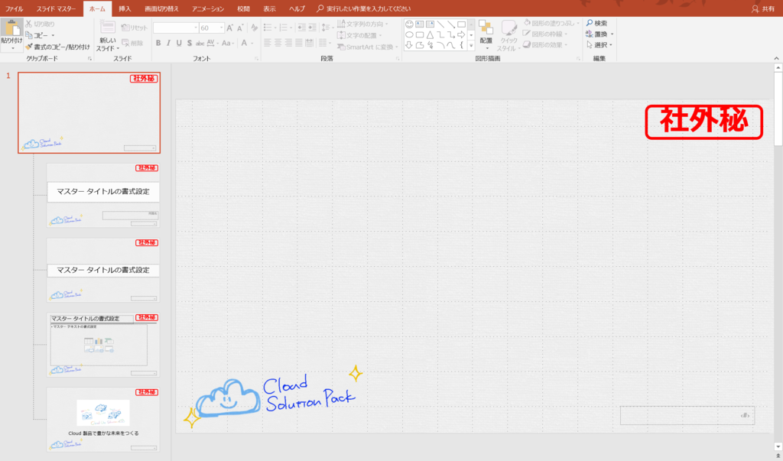
Task: Click the Paste (貼り付け) clipboard icon
Action: (x=11, y=28)
